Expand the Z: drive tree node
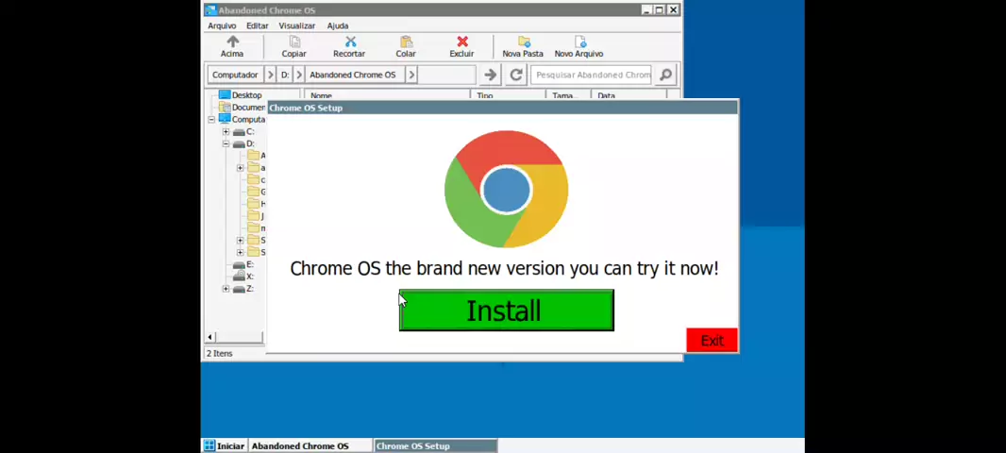 (226, 289)
